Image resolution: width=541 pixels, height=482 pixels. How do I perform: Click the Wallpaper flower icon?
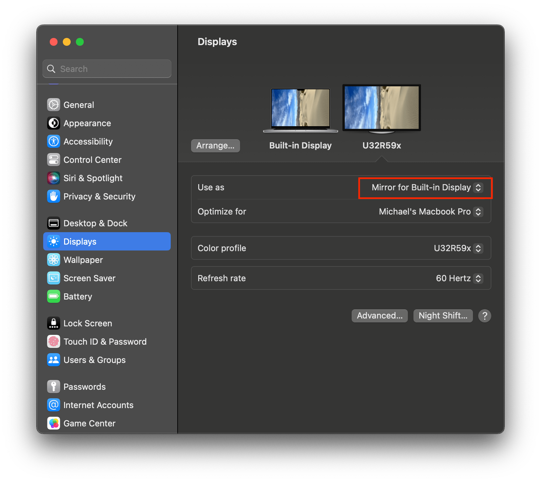(53, 260)
